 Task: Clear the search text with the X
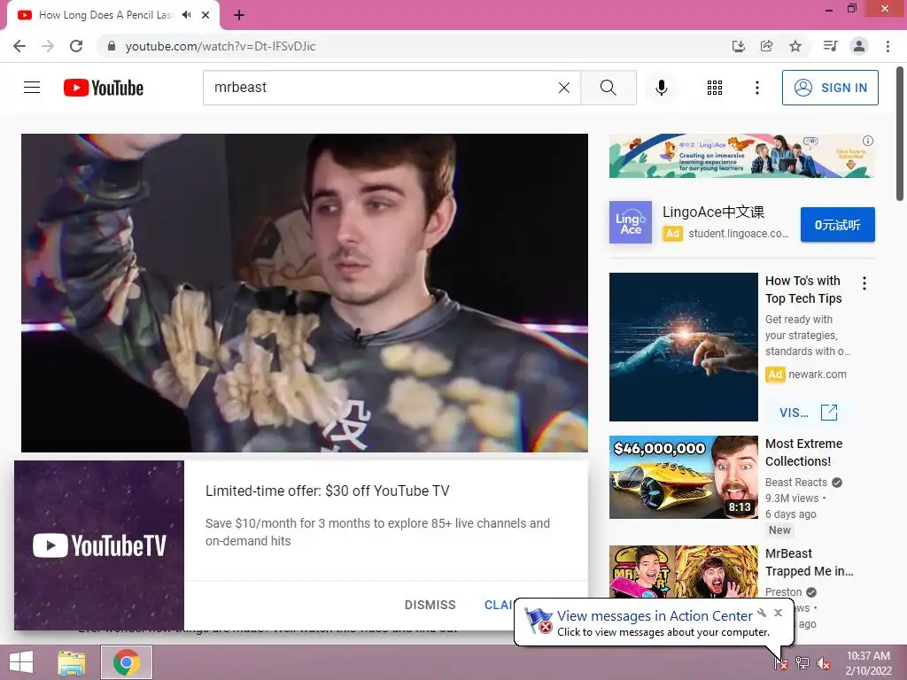(x=564, y=88)
